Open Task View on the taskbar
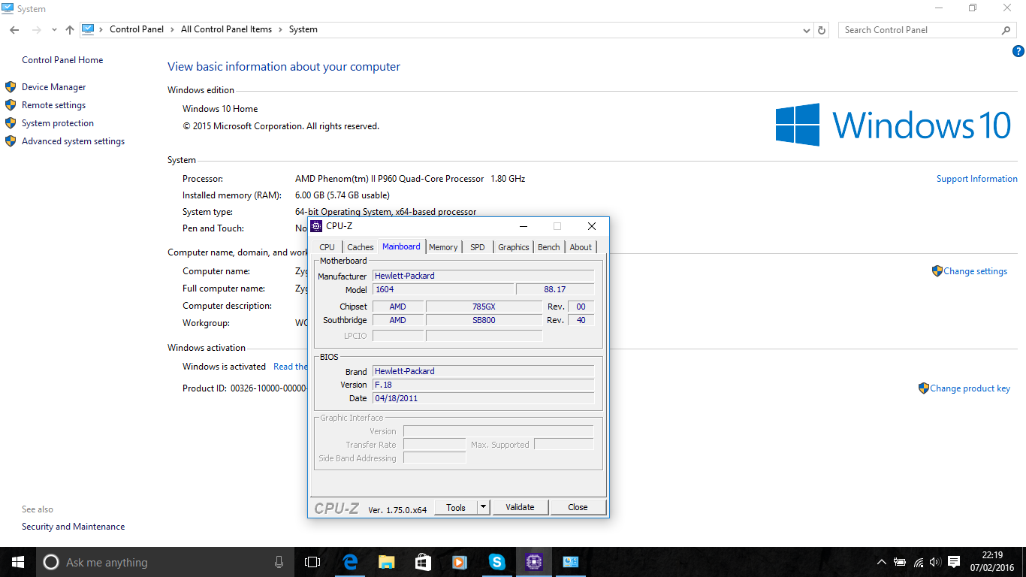Screen dimensions: 1026x577 [312, 562]
